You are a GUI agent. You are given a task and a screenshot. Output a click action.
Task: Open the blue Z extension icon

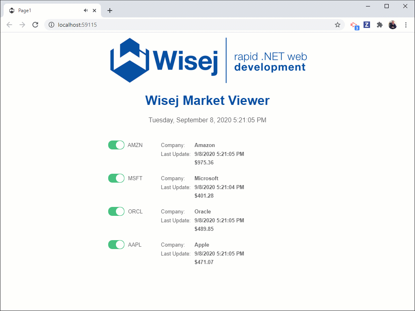coord(366,25)
